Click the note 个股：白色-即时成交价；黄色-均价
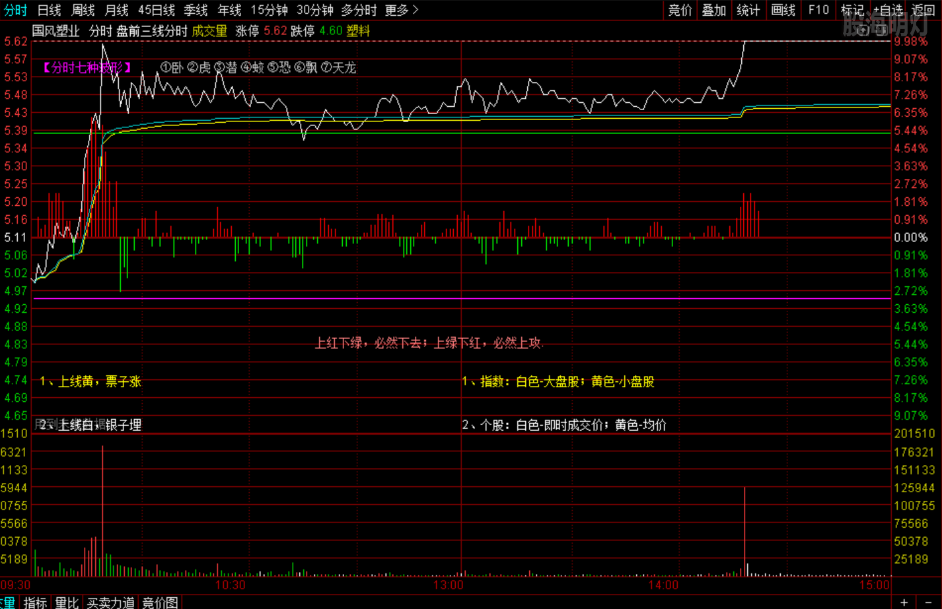Image resolution: width=942 pixels, height=609 pixels. (x=564, y=425)
